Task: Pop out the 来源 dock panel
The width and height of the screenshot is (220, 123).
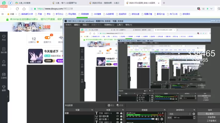Action: (123, 110)
